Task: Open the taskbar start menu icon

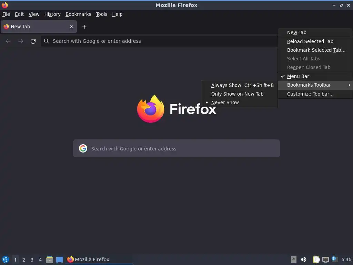Action: [6, 259]
